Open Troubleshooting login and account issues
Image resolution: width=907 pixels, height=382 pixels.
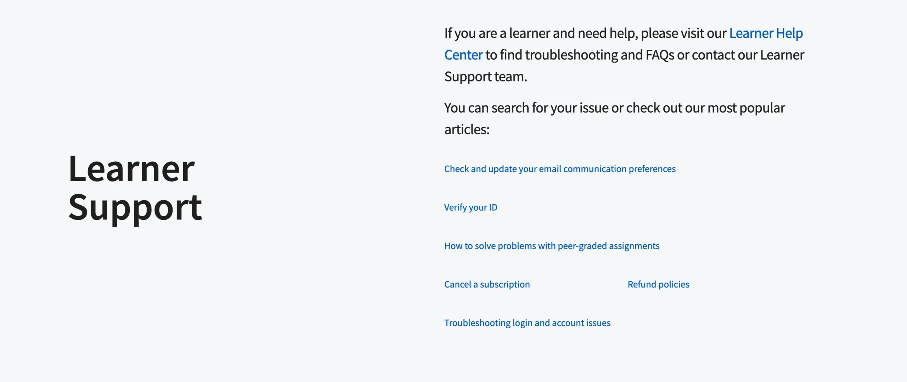(x=527, y=323)
